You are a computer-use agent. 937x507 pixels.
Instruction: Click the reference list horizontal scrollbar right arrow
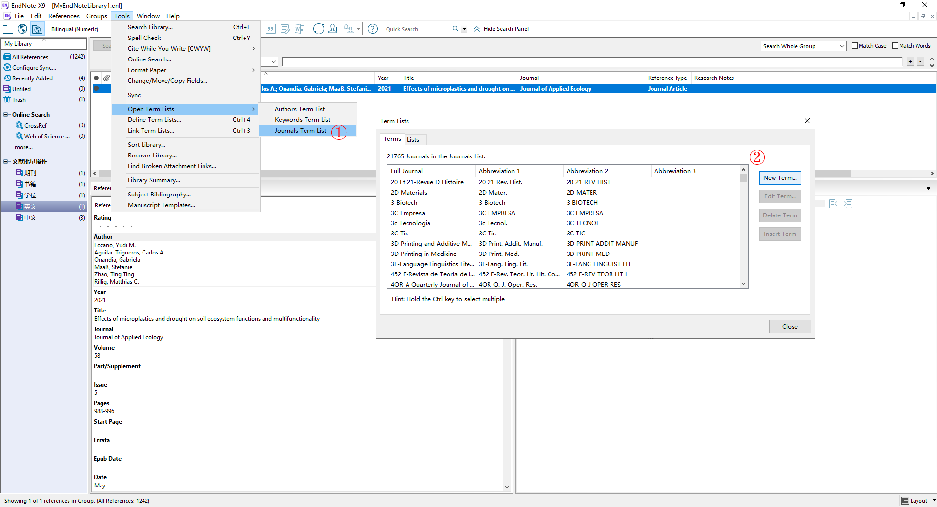(x=932, y=173)
